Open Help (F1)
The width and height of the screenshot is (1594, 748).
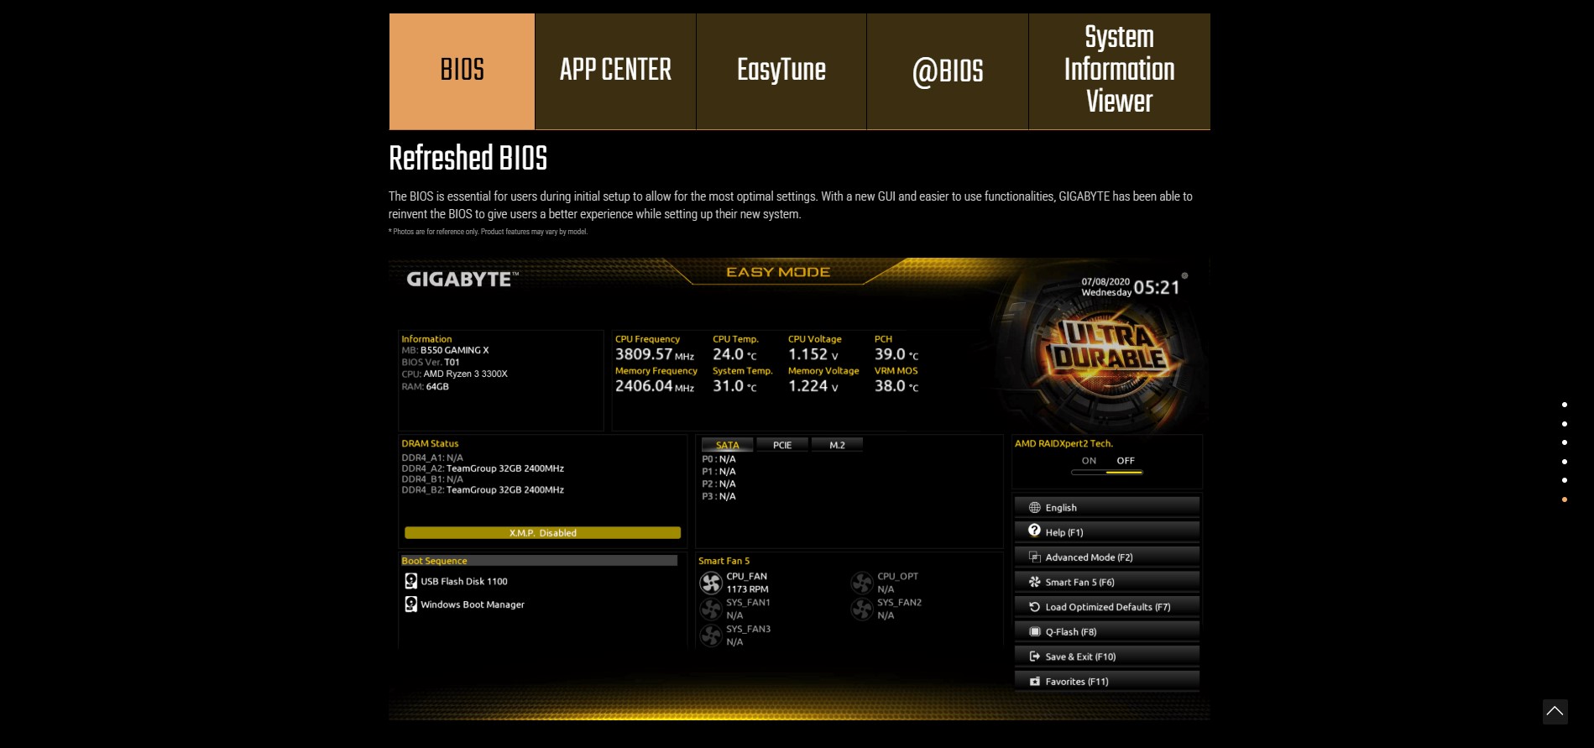(1106, 531)
